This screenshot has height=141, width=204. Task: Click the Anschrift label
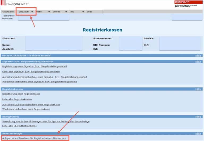[x=8, y=49]
